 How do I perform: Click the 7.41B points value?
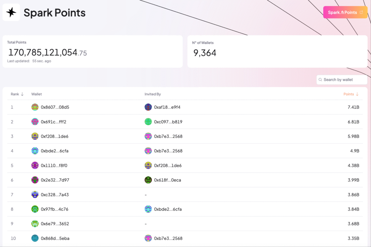tap(353, 107)
